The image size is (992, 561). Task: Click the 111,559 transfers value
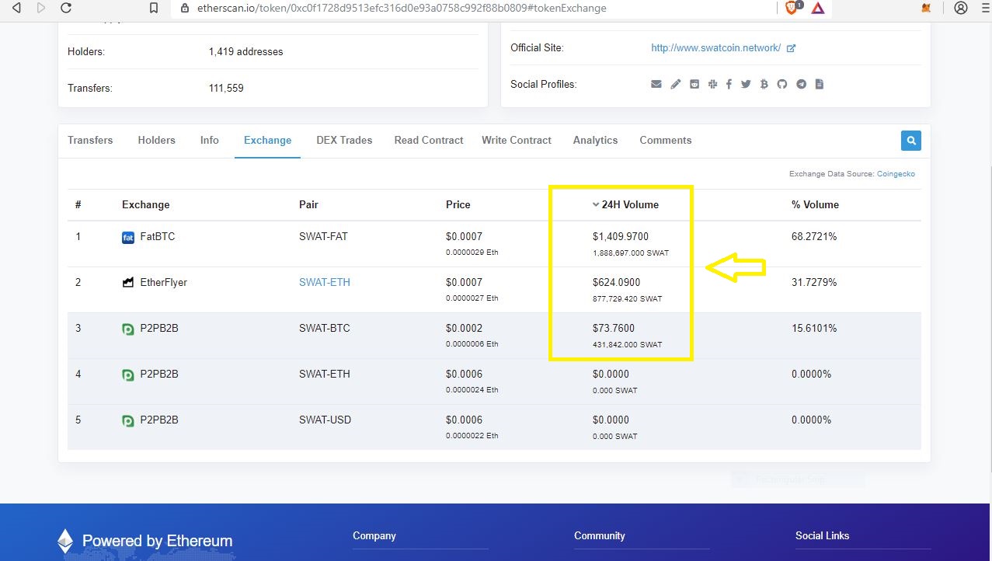click(x=226, y=89)
